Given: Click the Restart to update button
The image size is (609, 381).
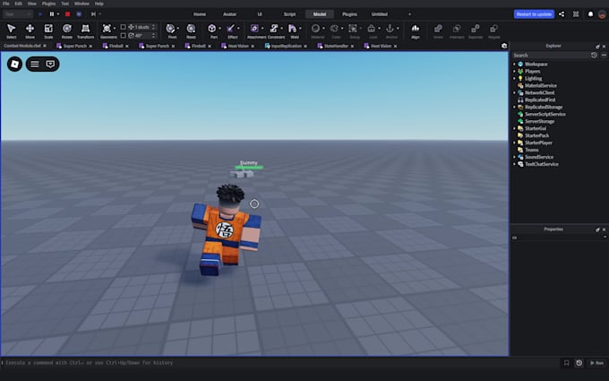Looking at the screenshot, I should click(534, 14).
